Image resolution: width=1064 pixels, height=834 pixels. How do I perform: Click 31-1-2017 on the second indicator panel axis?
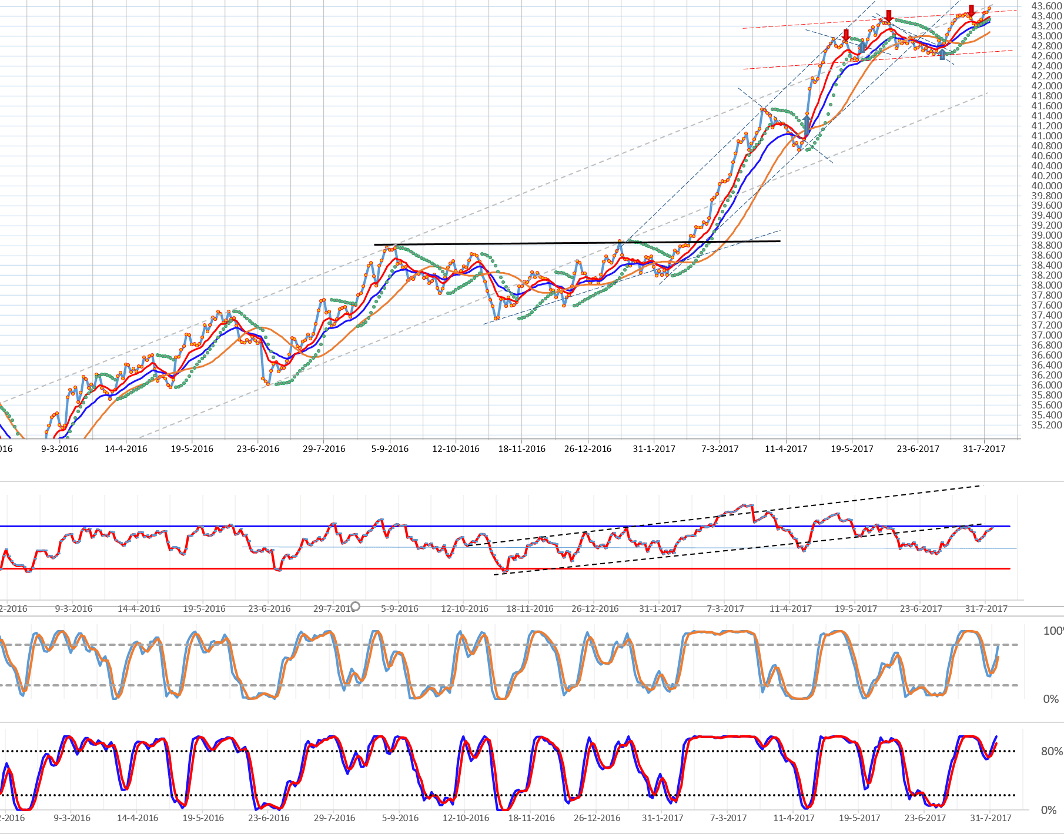(x=660, y=609)
